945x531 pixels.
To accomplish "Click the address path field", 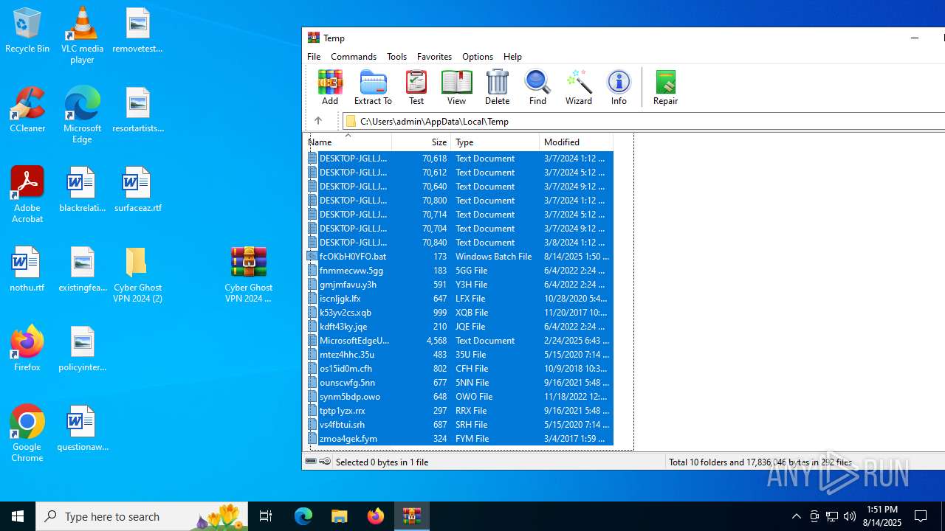I will pos(644,121).
